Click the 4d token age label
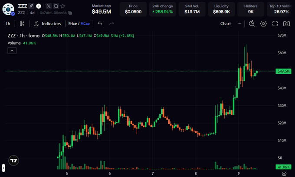Image resolution: width=295 pixels, height=177 pixels. click(32, 13)
